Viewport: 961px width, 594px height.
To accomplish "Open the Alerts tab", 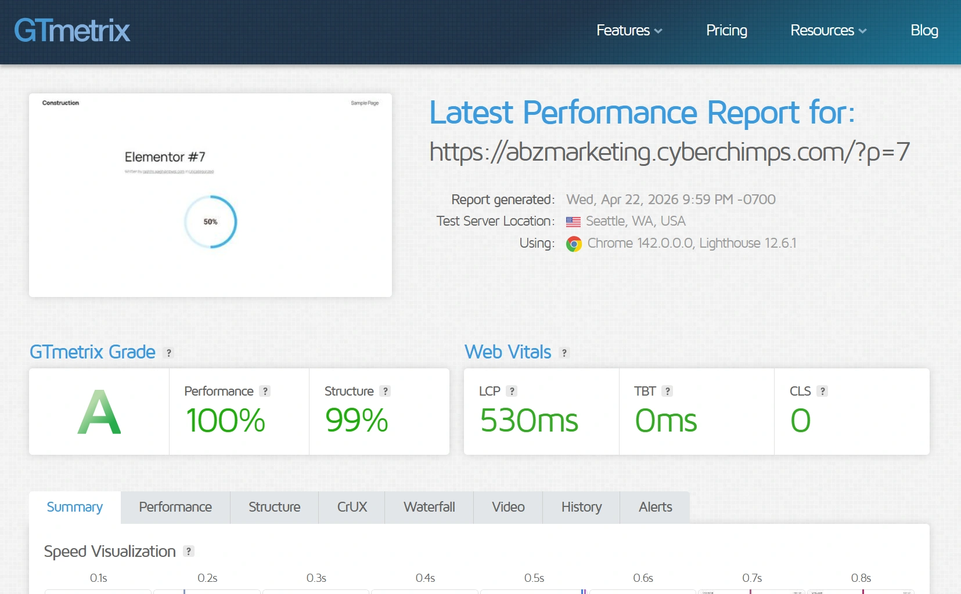I will point(655,508).
